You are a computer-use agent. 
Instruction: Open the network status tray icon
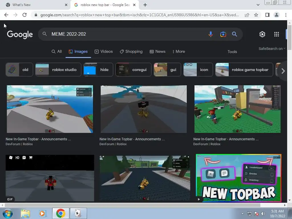tap(249, 214)
